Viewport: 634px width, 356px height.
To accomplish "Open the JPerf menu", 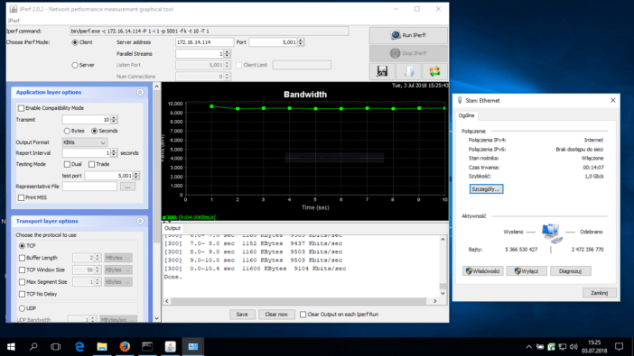I will click(14, 21).
